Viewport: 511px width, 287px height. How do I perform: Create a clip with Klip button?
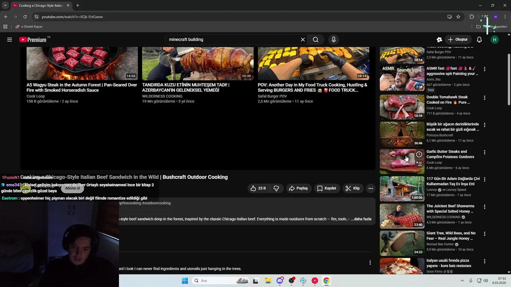tap(353, 188)
